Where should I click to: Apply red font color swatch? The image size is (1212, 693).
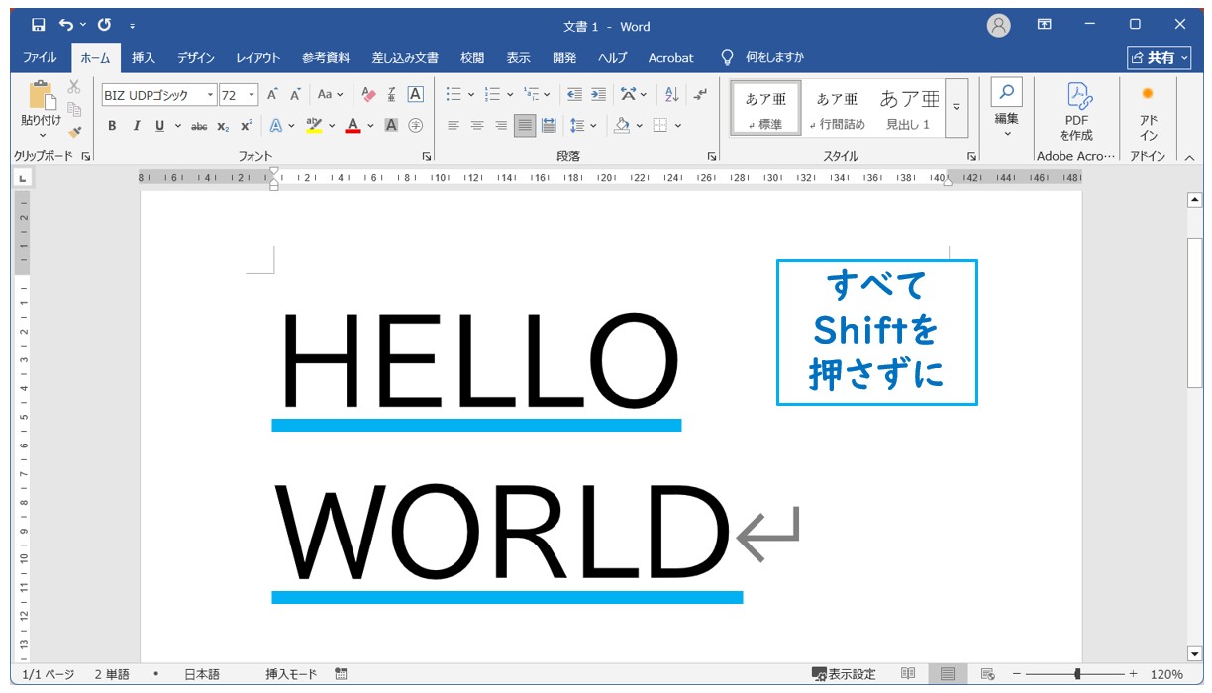353,125
